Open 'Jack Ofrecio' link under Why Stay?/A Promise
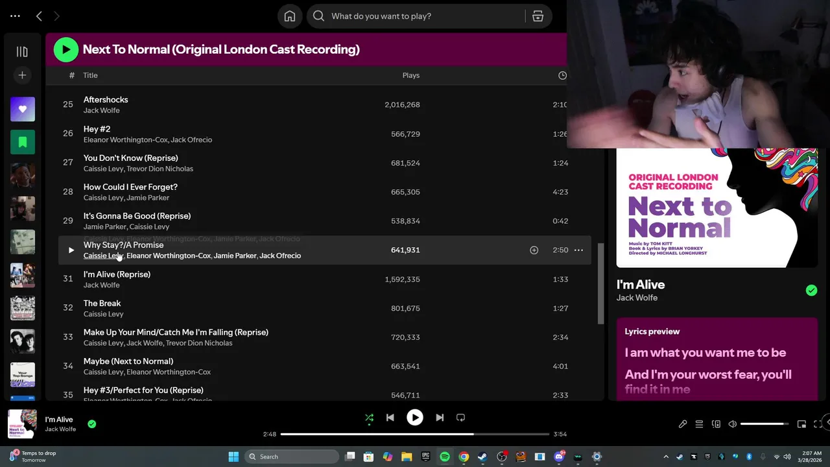 coord(280,256)
